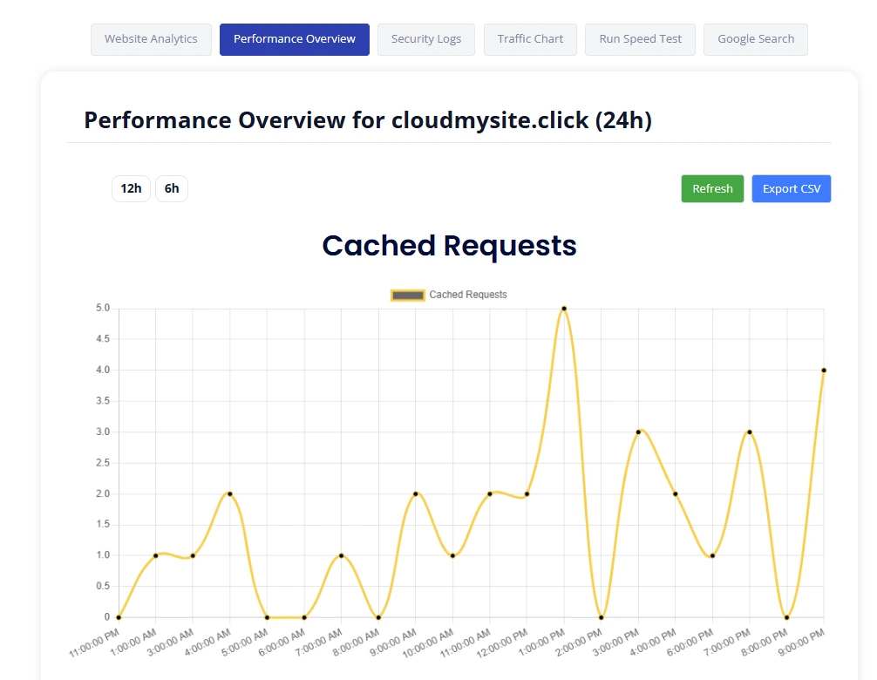Export the chart data as CSV
This screenshot has height=680, width=877.
791,188
